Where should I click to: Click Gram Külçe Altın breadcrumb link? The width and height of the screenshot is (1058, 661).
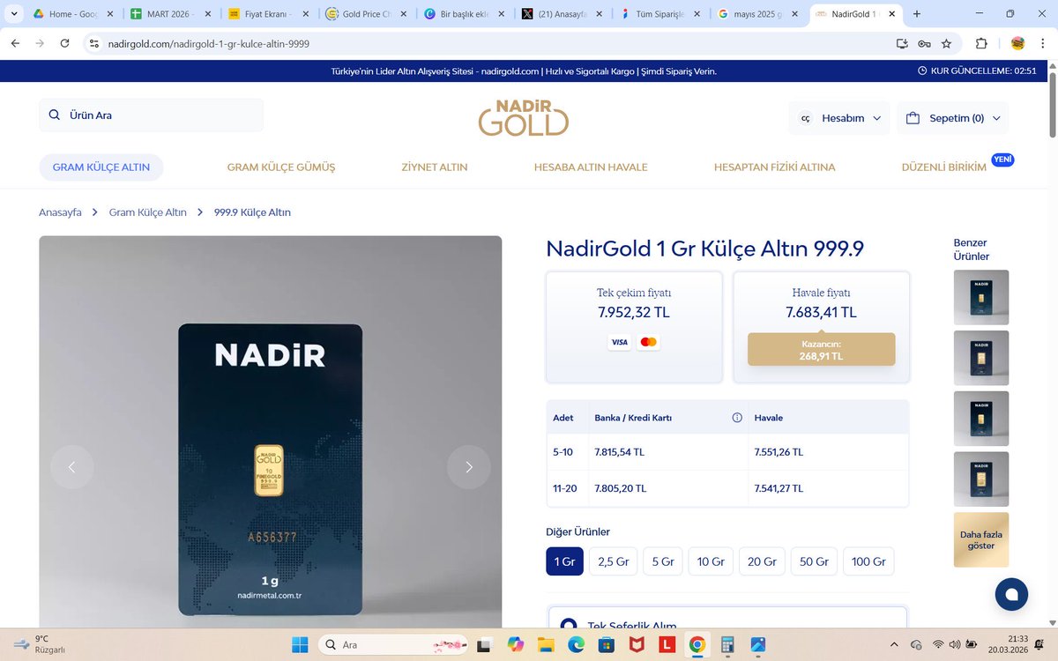[x=148, y=212]
